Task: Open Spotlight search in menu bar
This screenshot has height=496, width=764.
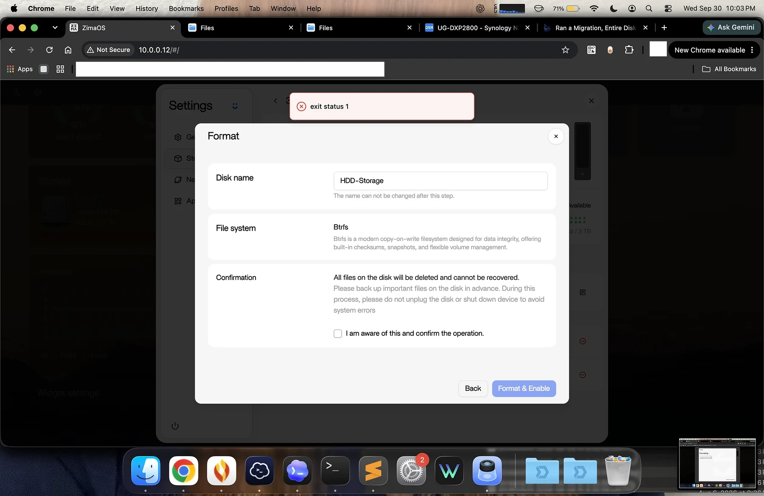Action: pyautogui.click(x=649, y=8)
